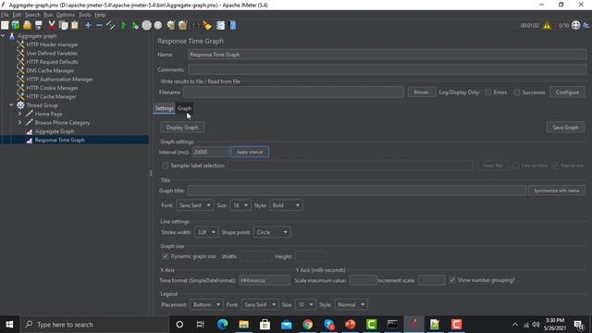Open the Stroke width dropdown
This screenshot has height=333, width=592.
(206, 232)
